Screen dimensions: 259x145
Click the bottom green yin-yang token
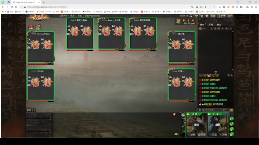coord(232,134)
